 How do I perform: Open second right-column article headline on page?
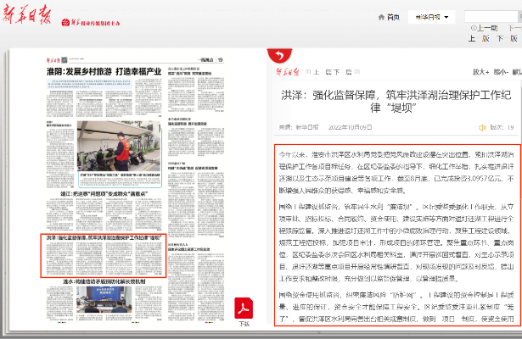[x=187, y=122]
